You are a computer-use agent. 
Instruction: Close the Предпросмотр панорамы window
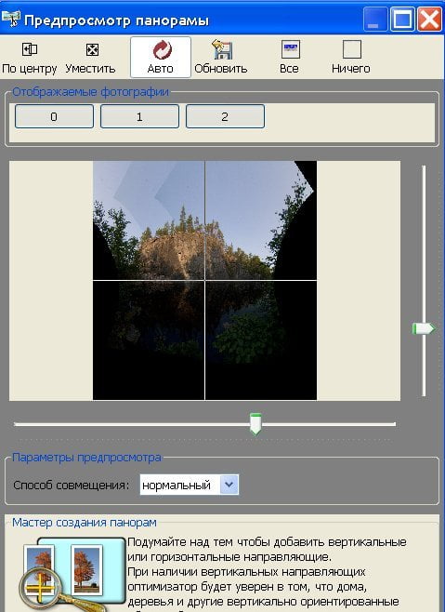(x=429, y=19)
